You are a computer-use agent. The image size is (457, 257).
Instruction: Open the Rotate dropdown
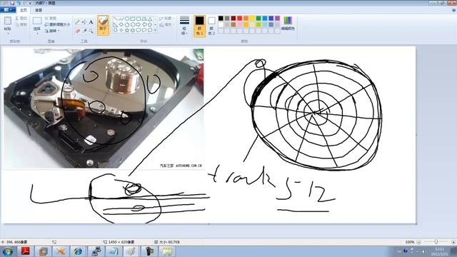[52, 31]
